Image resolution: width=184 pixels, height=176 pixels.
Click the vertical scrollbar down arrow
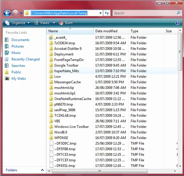(180, 166)
